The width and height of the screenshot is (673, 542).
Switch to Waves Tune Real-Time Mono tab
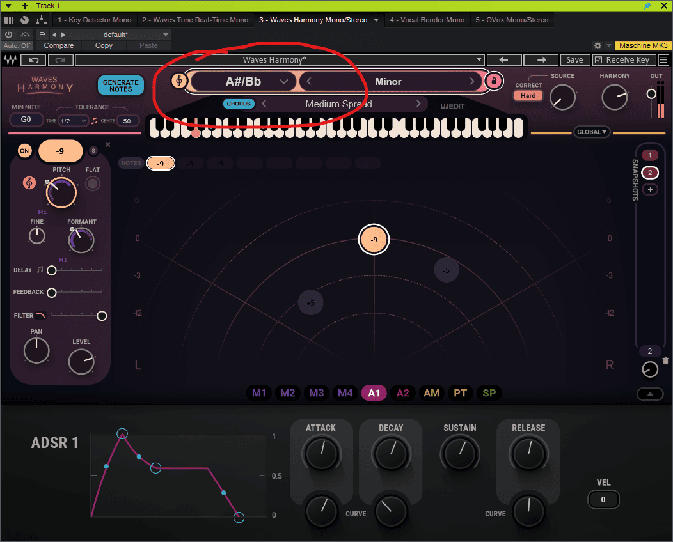[195, 20]
